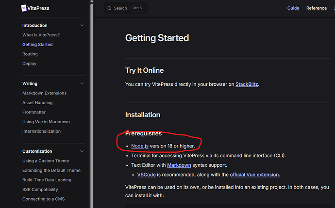Select Getting Started in sidebar
Viewport: 335px width, 208px height.
point(37,45)
